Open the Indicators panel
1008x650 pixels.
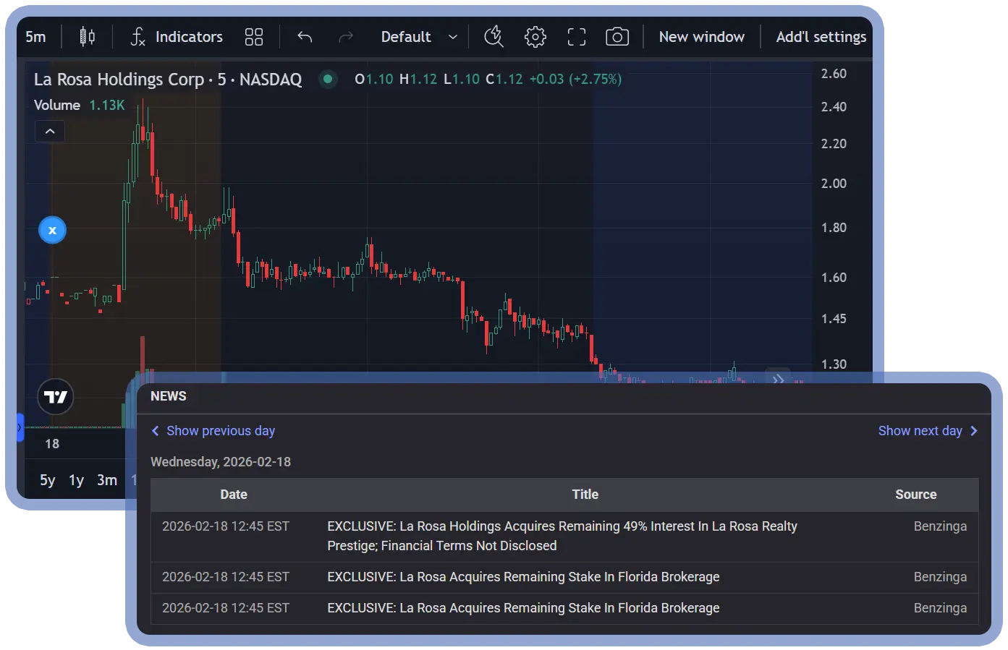point(177,37)
